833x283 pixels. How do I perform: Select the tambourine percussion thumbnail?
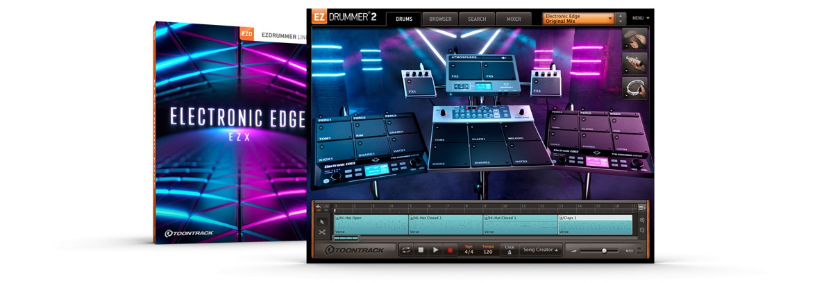click(634, 89)
